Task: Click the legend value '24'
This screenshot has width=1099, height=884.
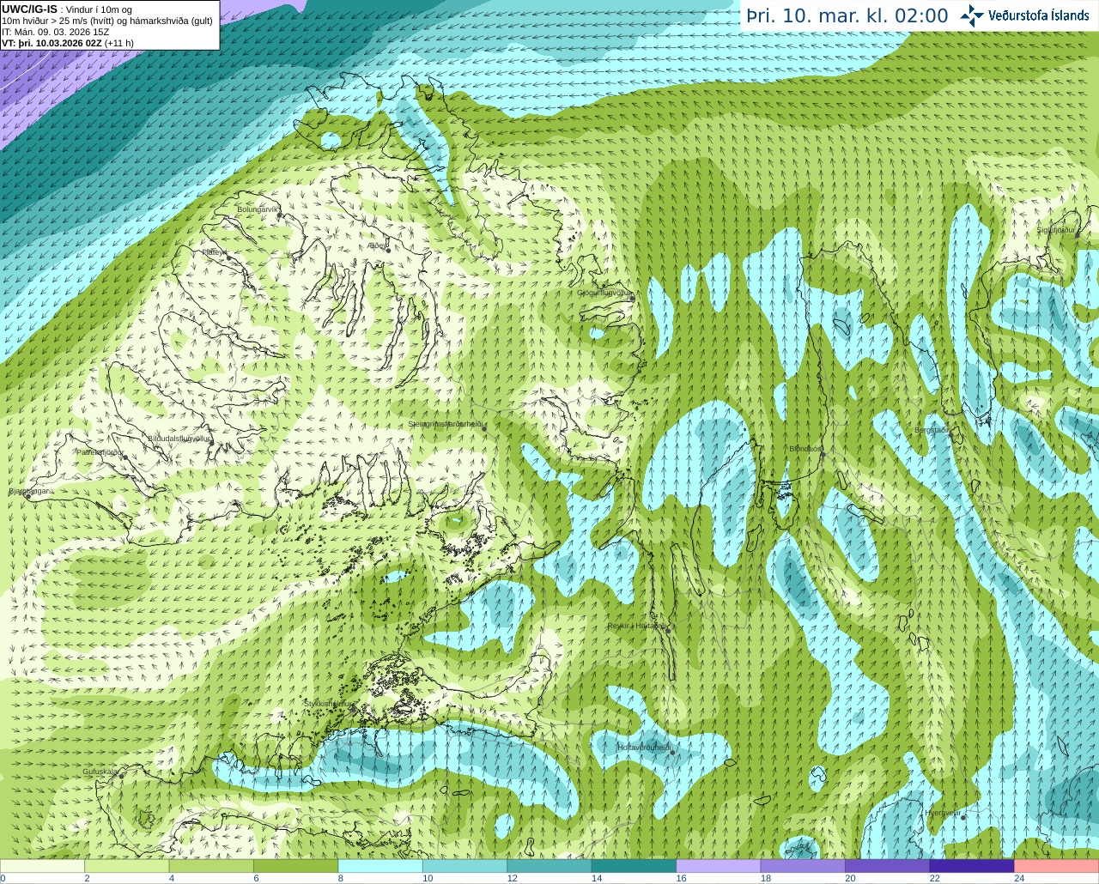Action: 1018,878
